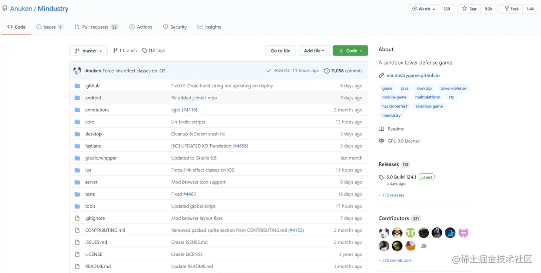
Task: Click the scale icon beside GPL-3.0 License
Action: (381, 141)
